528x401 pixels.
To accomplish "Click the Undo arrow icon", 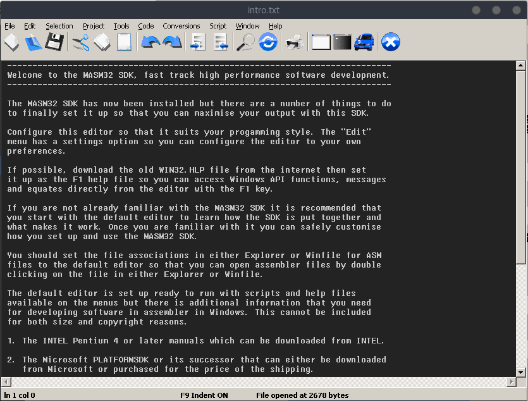I will [150, 42].
